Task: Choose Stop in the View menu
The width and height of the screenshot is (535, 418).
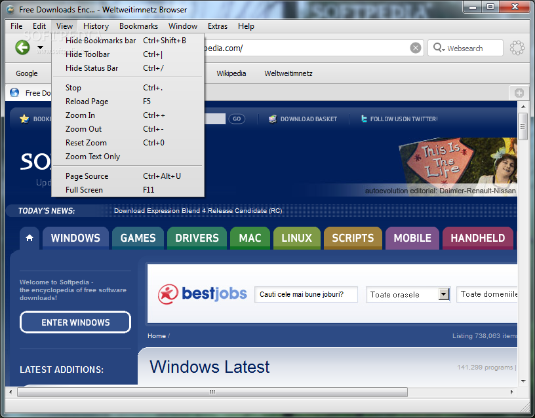Action: click(x=128, y=88)
